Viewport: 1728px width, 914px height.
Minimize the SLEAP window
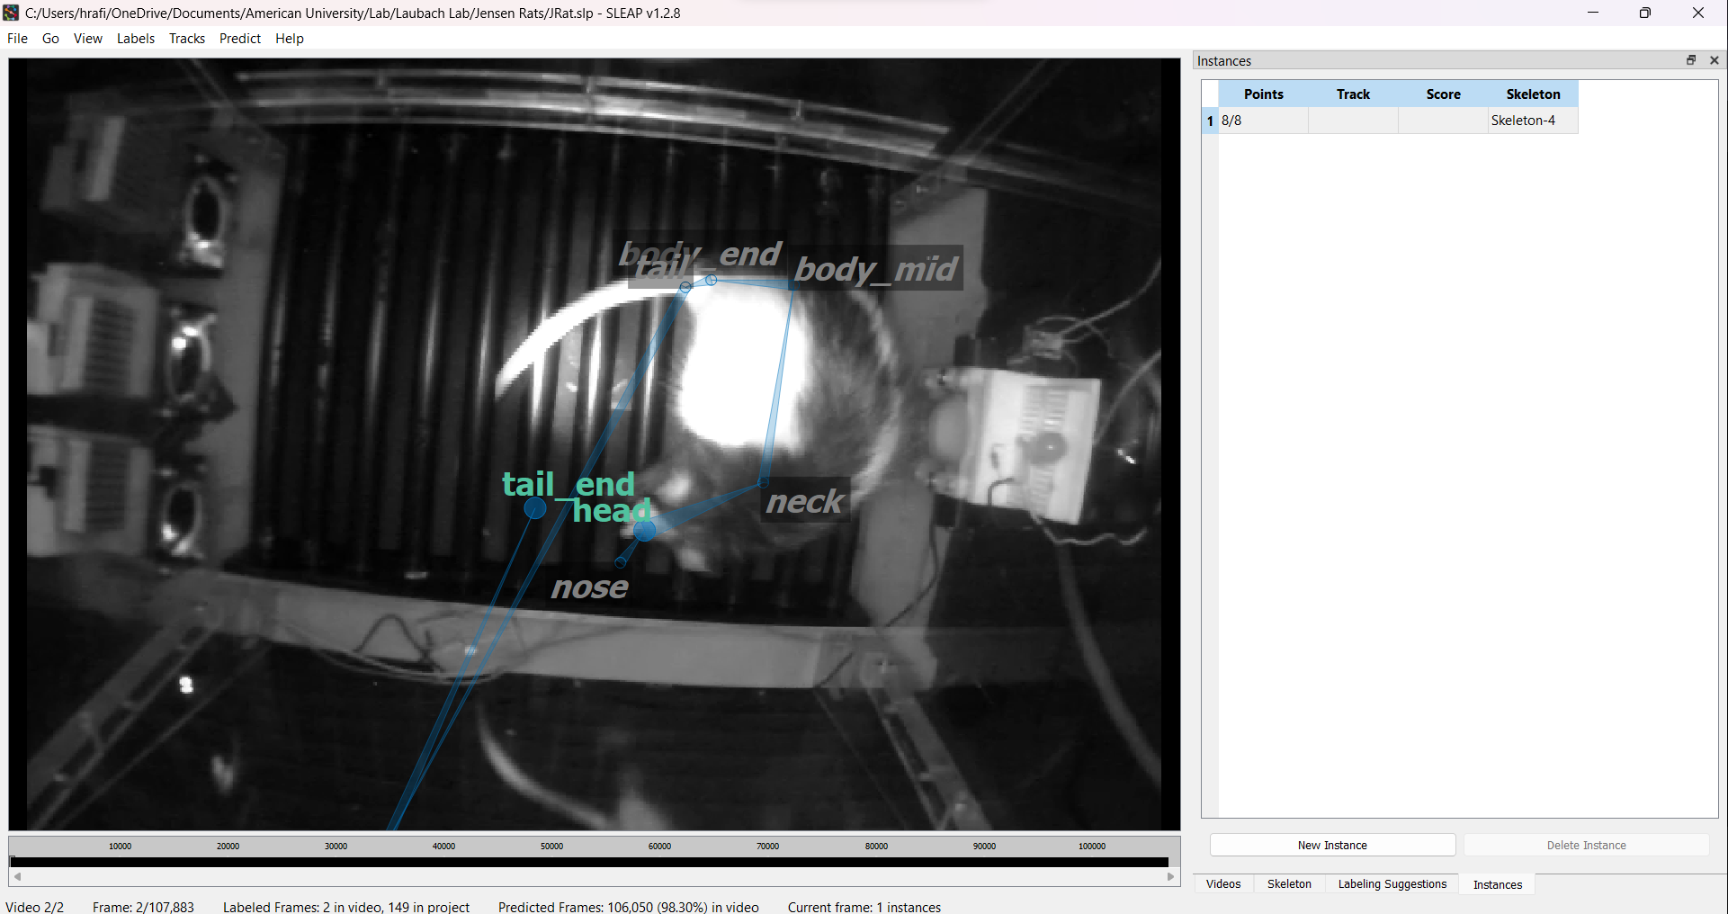[1593, 13]
